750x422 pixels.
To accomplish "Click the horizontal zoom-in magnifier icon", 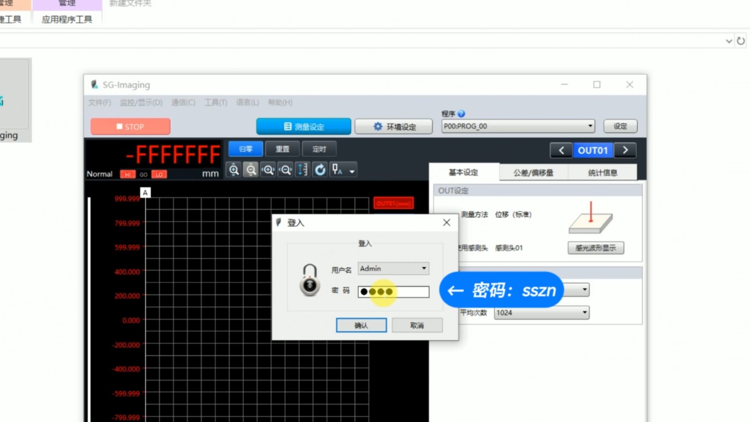I will (268, 170).
